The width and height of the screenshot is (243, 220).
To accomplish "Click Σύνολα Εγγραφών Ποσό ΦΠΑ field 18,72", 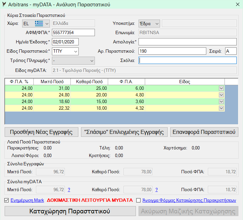I will [222, 172].
